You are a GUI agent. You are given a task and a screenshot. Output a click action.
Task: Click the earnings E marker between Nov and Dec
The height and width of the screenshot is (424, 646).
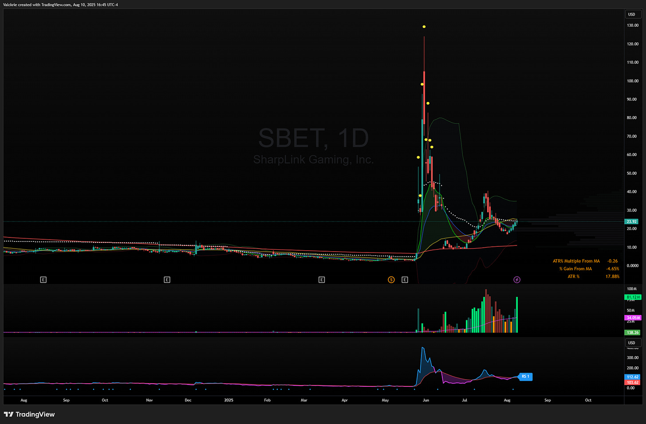coord(167,280)
